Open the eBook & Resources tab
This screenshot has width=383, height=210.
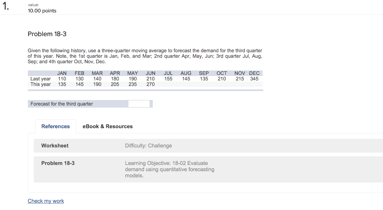(107, 126)
